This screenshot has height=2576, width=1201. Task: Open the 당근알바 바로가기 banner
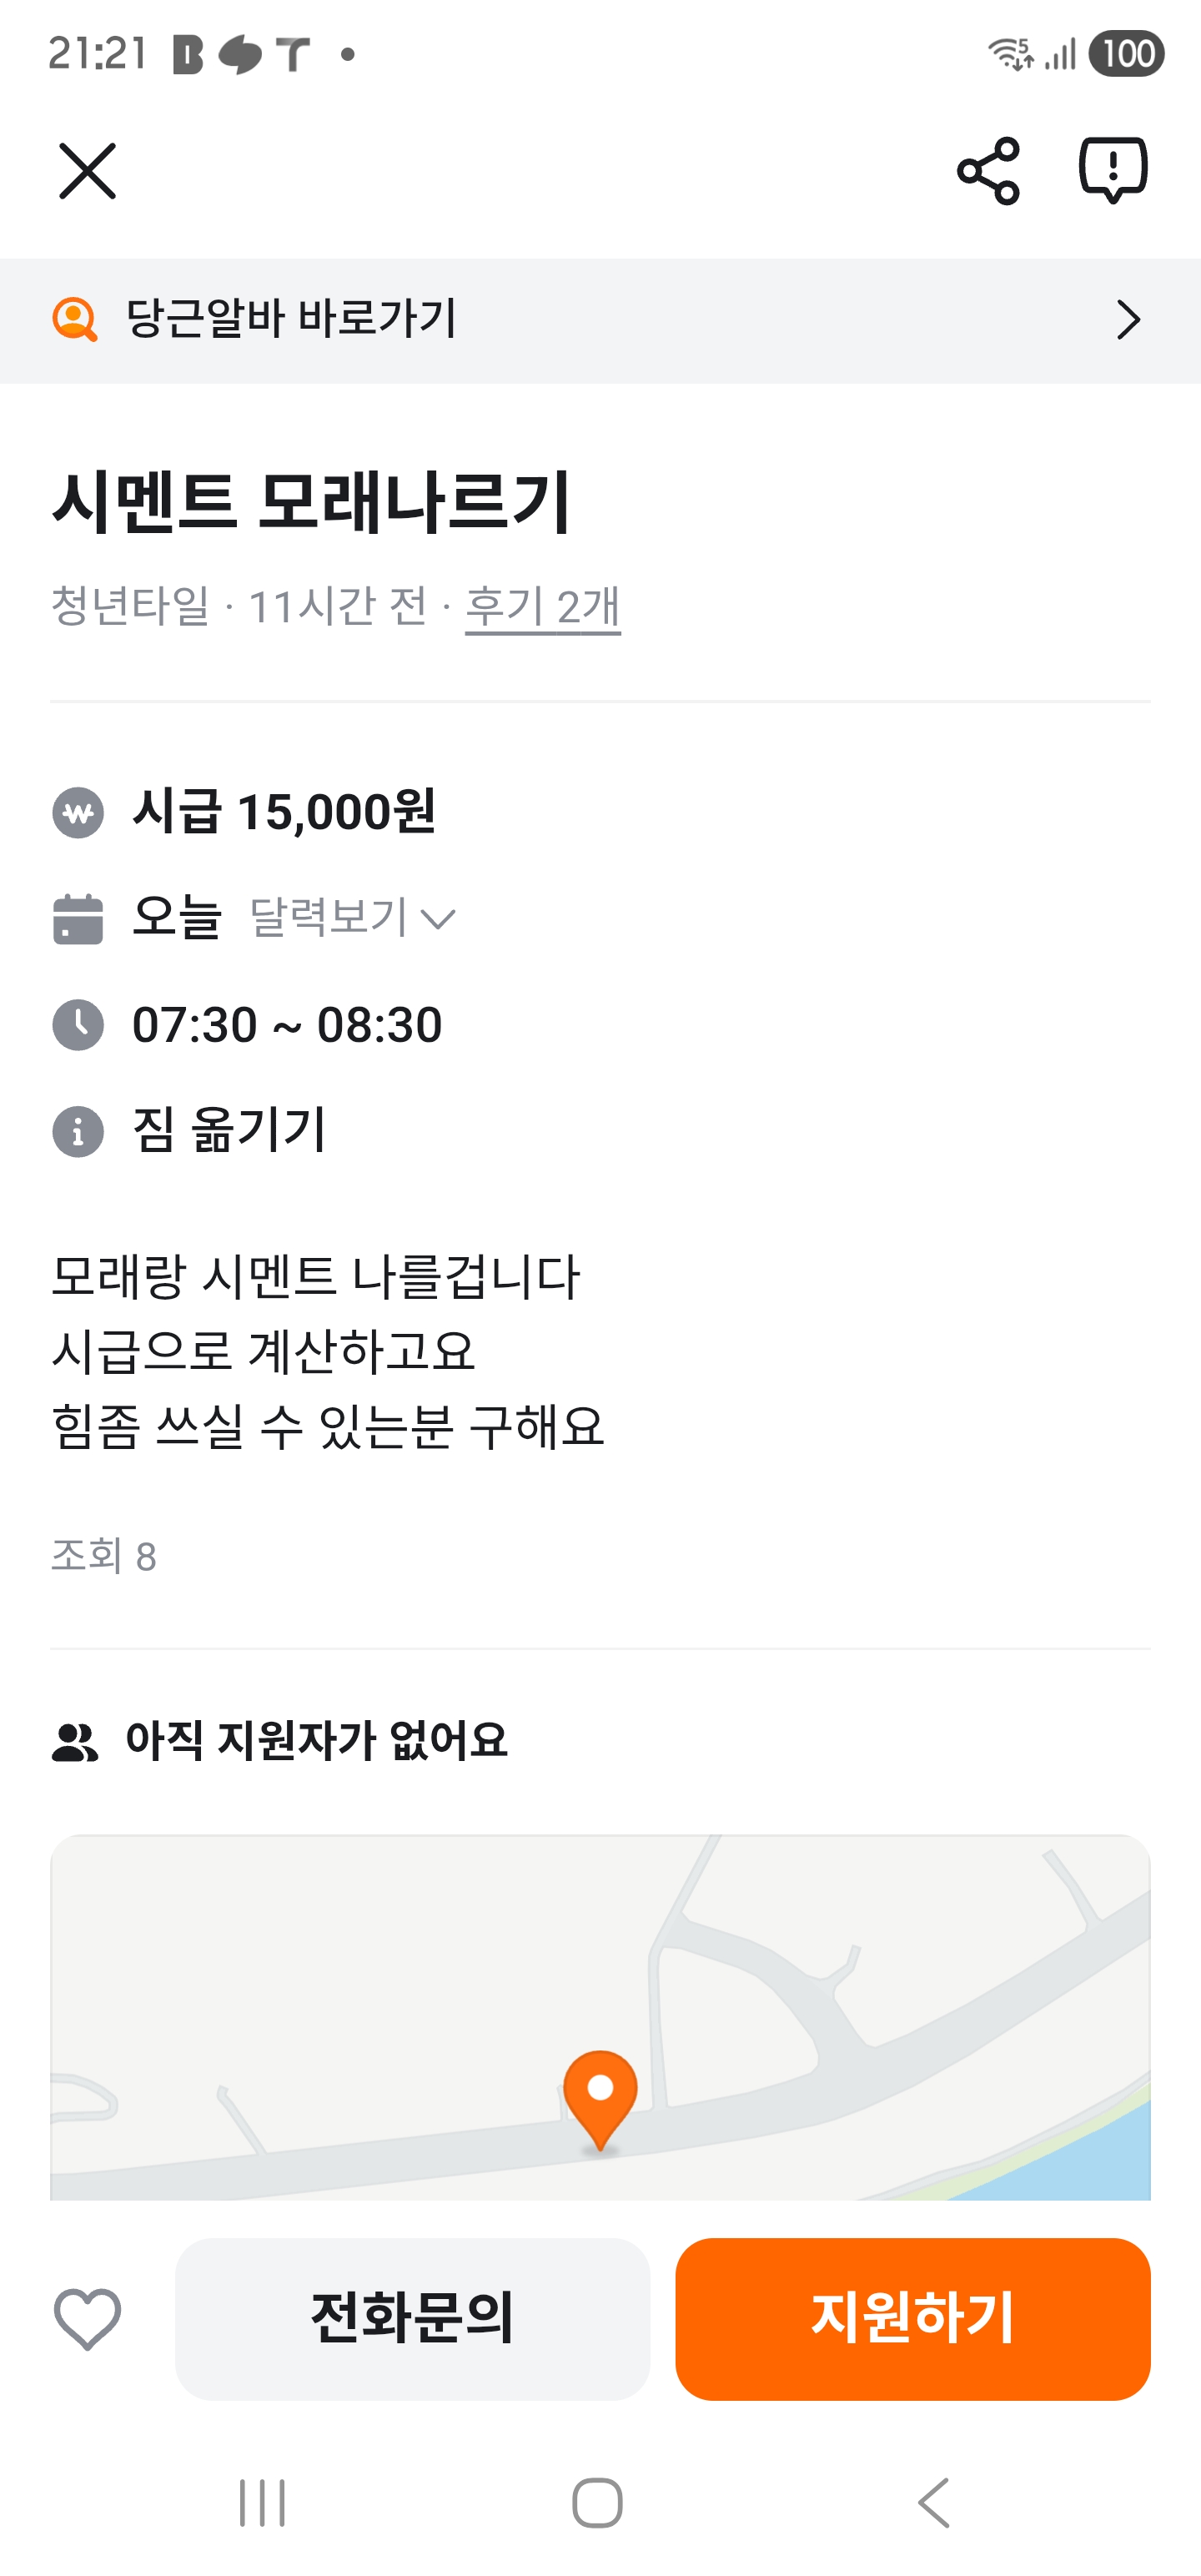tap(600, 320)
